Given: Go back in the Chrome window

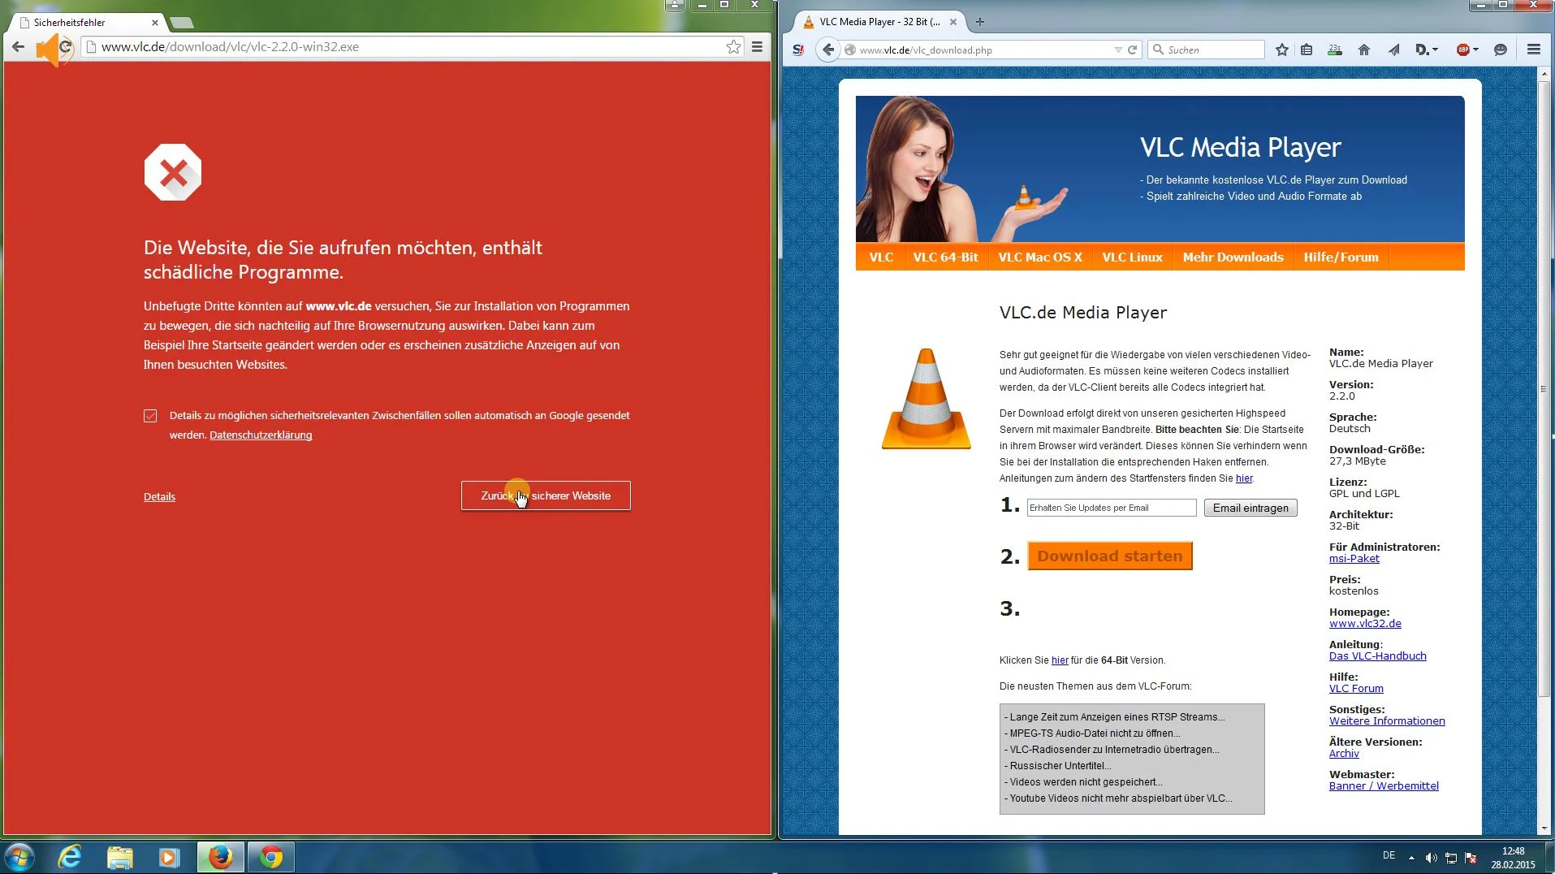Looking at the screenshot, I should click(18, 47).
